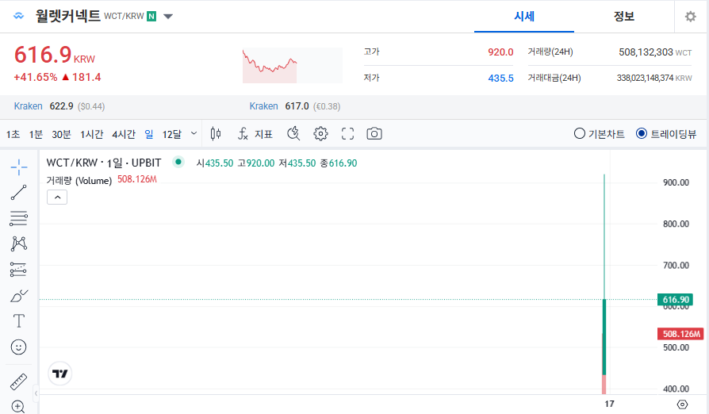Click the WCT/KRW 1일 UPBIT chart title

click(104, 163)
